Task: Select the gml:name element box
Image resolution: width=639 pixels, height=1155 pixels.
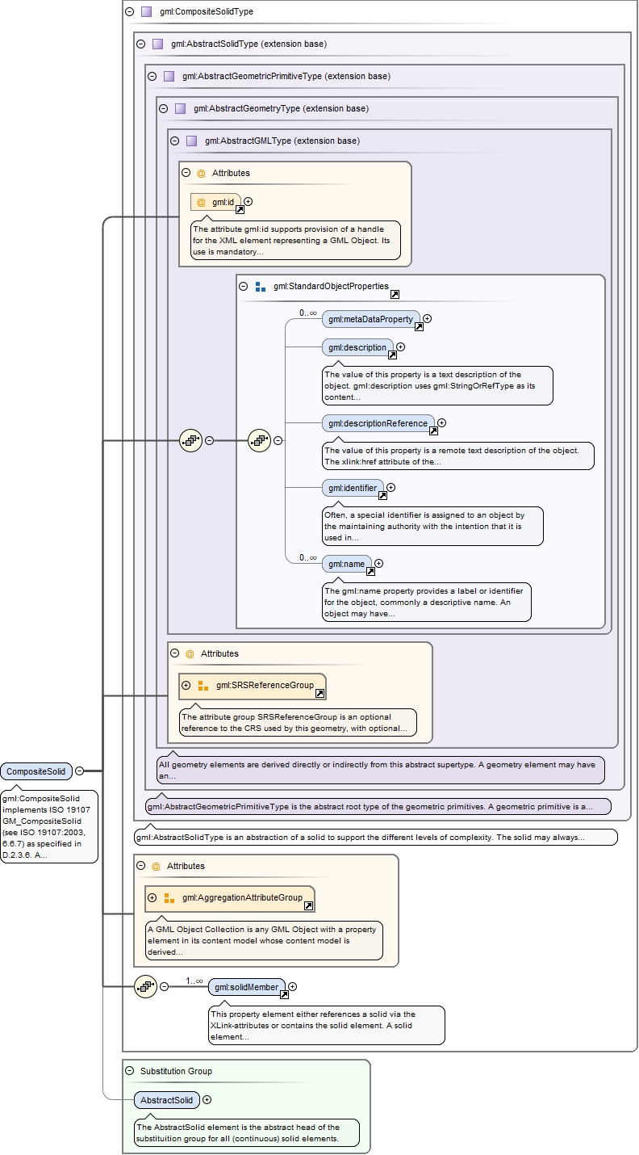Action: tap(347, 564)
